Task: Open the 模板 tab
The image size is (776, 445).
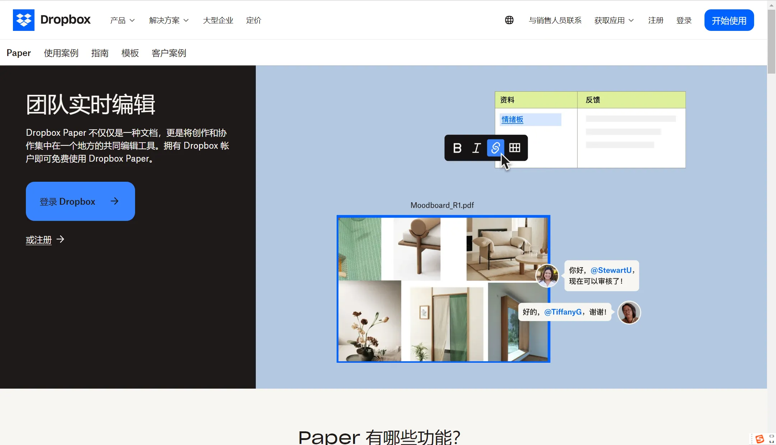Action: (x=130, y=53)
